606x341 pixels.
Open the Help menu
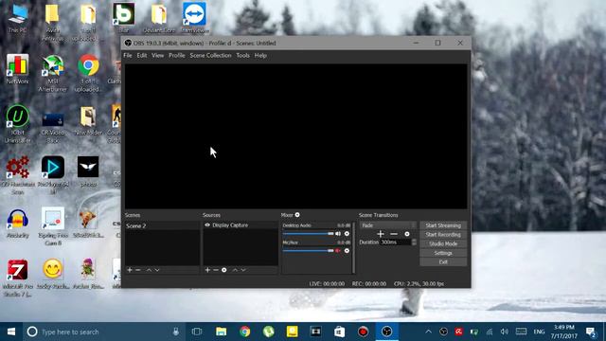coord(260,55)
